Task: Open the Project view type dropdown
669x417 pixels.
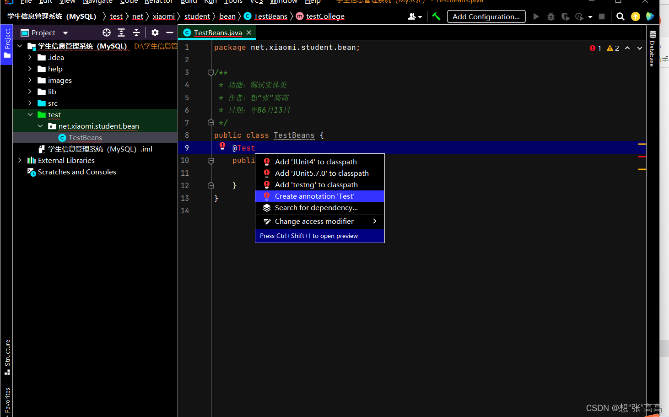Action: click(x=65, y=33)
